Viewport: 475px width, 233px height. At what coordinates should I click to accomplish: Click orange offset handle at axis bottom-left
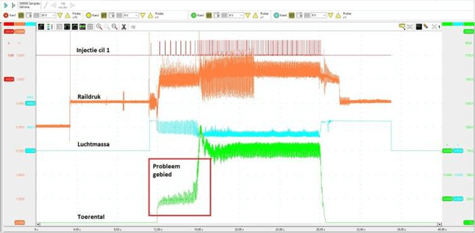click(20, 223)
